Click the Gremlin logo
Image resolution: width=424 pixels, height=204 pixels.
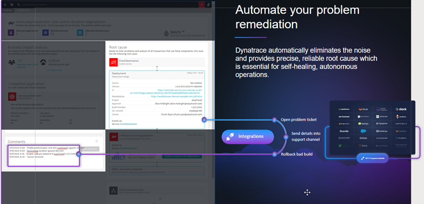click(x=344, y=131)
